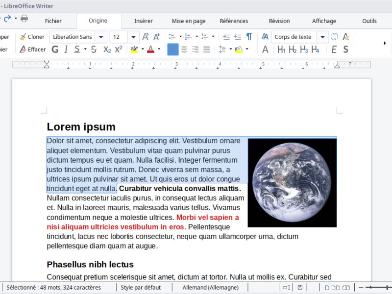Decrease font size with the smaller A icon
The image size is (392, 294).
(157, 37)
